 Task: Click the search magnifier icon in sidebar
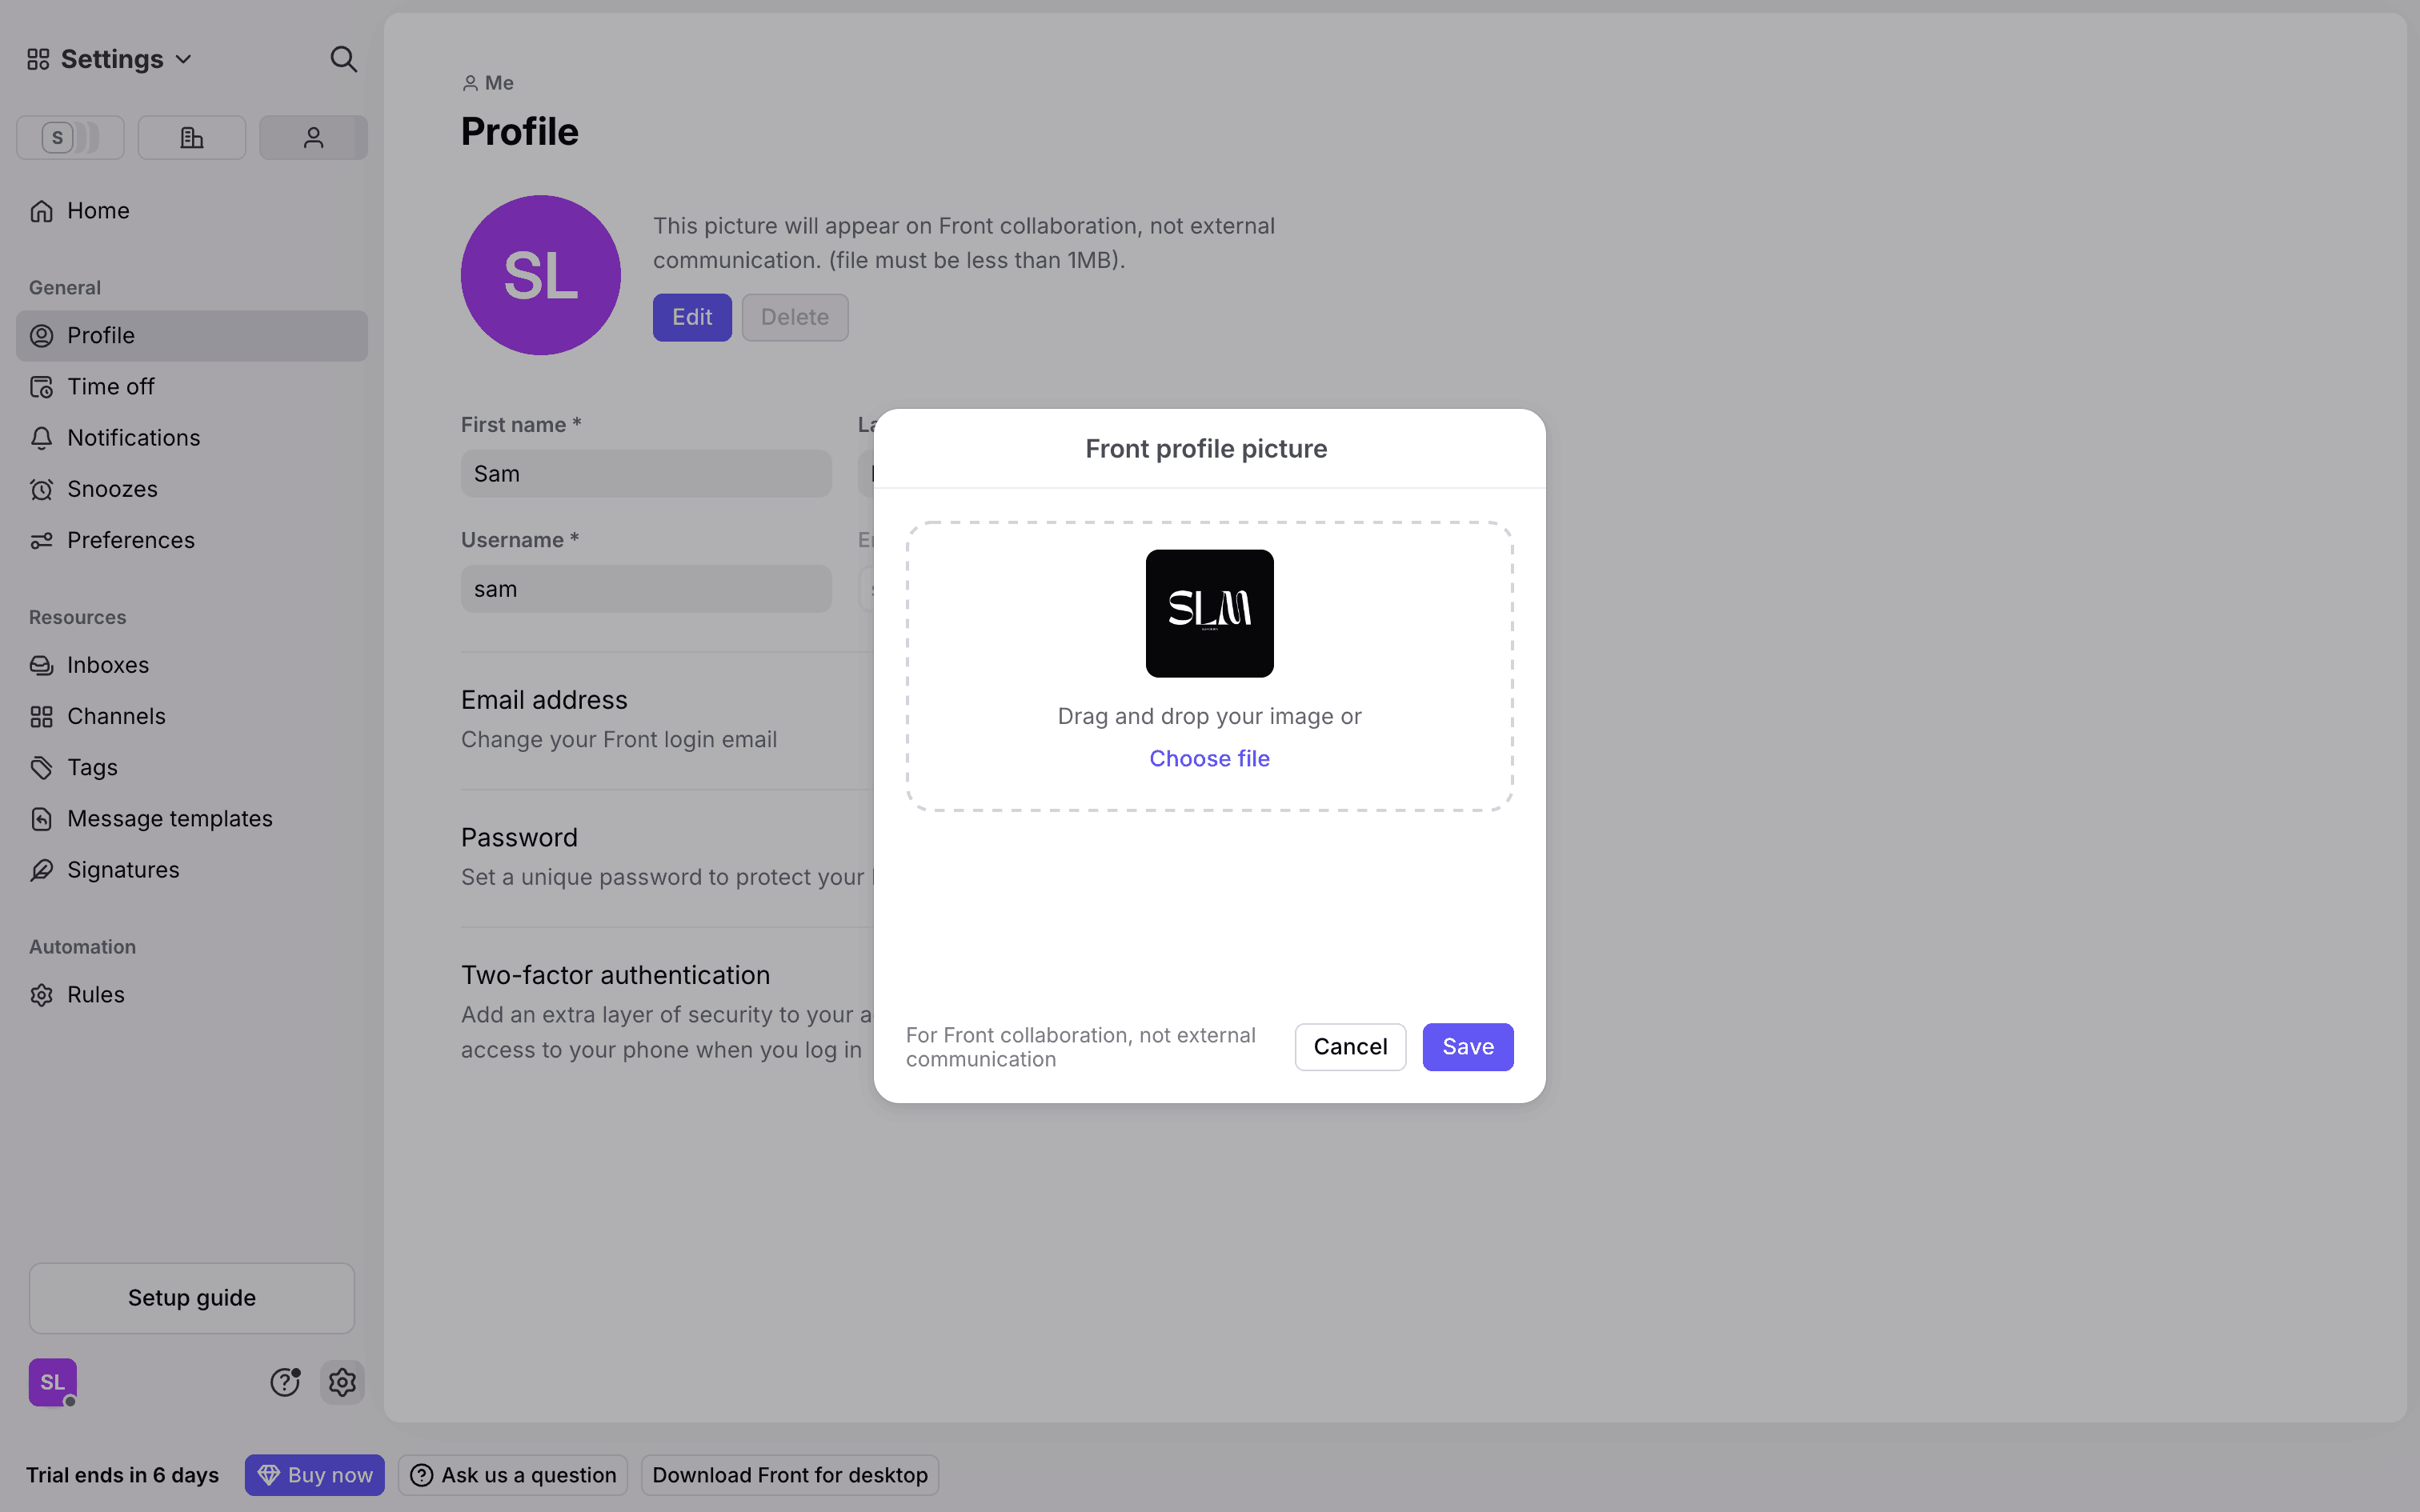click(343, 59)
